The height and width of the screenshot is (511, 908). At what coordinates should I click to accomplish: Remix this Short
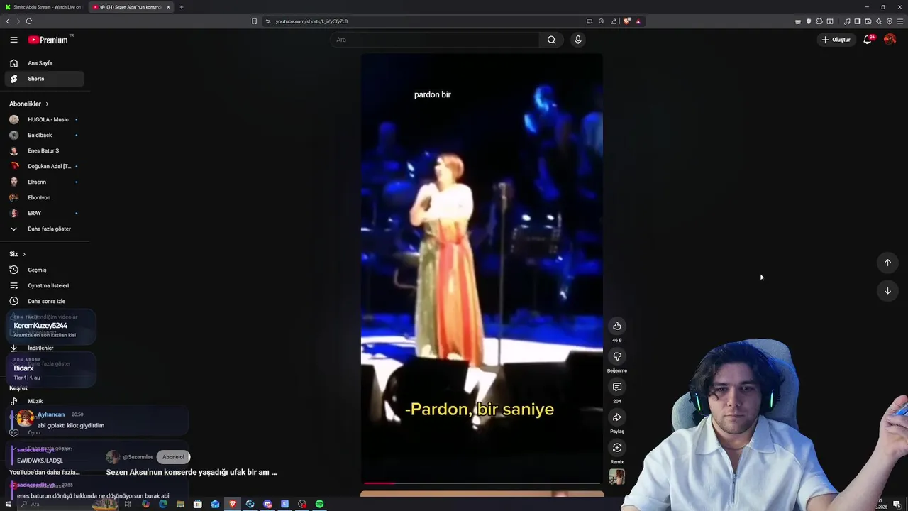click(617, 448)
